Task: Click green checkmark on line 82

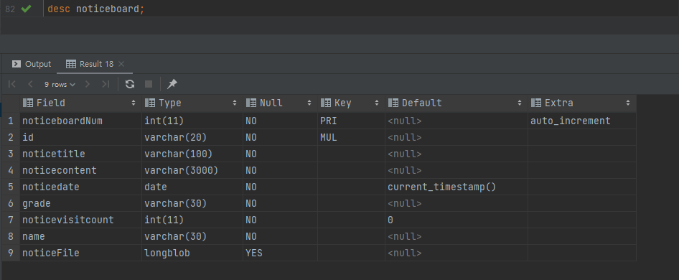Action: (x=26, y=9)
